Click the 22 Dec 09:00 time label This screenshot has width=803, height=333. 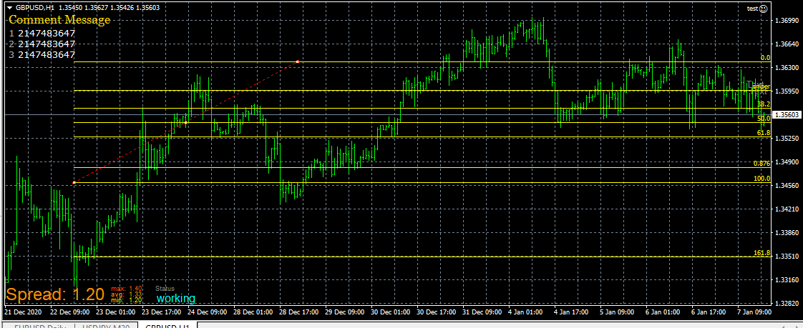[69, 312]
